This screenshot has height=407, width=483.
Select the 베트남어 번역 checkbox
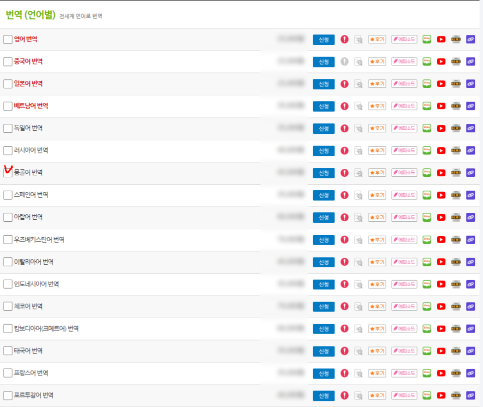(x=8, y=106)
